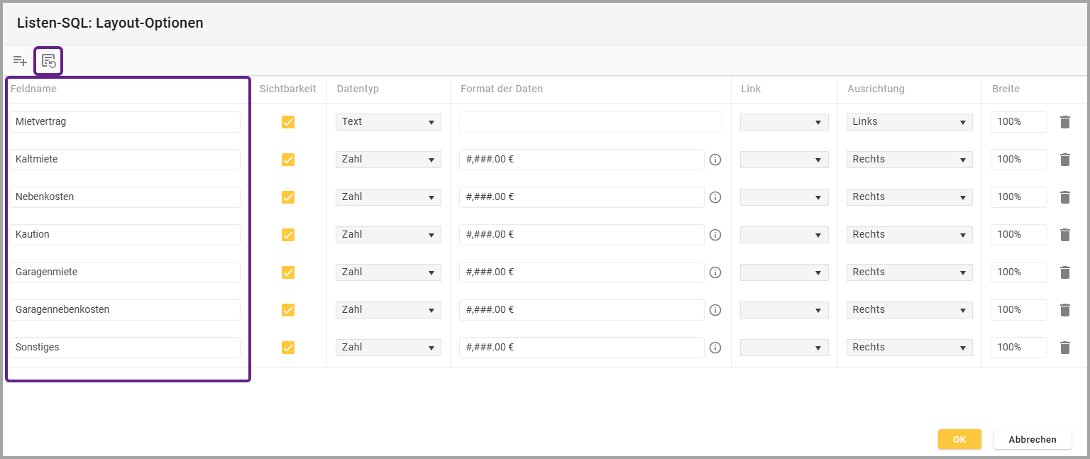
Task: Open the Link dropdown for Nebenkosten
Action: (784, 197)
